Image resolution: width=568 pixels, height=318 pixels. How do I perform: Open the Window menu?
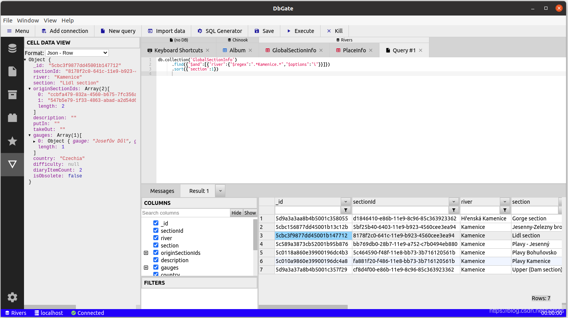(x=27, y=20)
